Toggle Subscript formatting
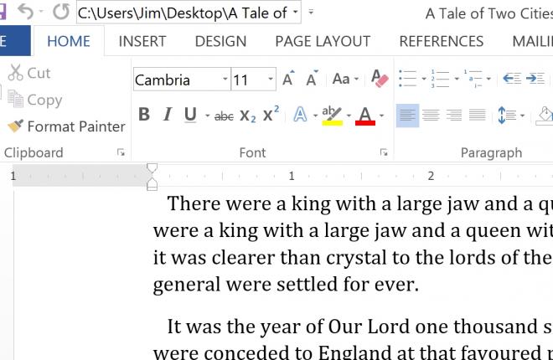The image size is (553, 360). click(x=247, y=116)
